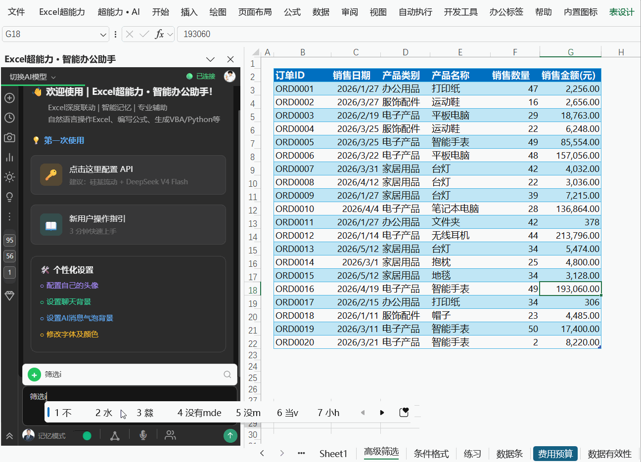Click the lightbulb tips icon in sidebar
Screen dimensions: 641x462
[x=9, y=197]
